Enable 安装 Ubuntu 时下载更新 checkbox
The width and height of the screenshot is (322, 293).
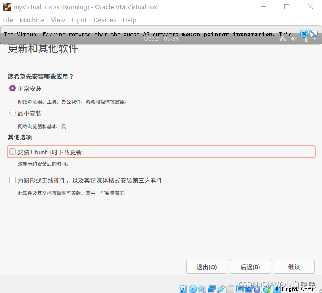[x=13, y=152]
